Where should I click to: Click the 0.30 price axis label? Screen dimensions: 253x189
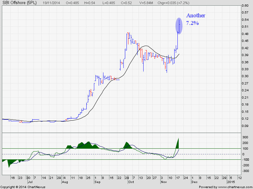click(245, 76)
